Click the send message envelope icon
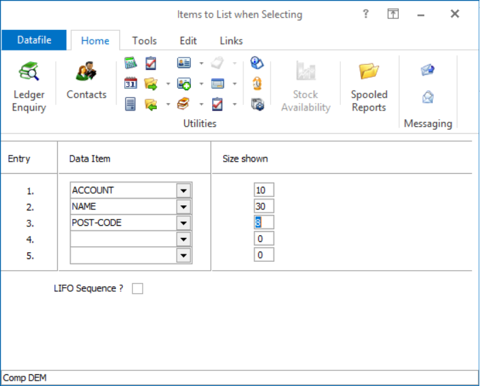 coord(427,70)
